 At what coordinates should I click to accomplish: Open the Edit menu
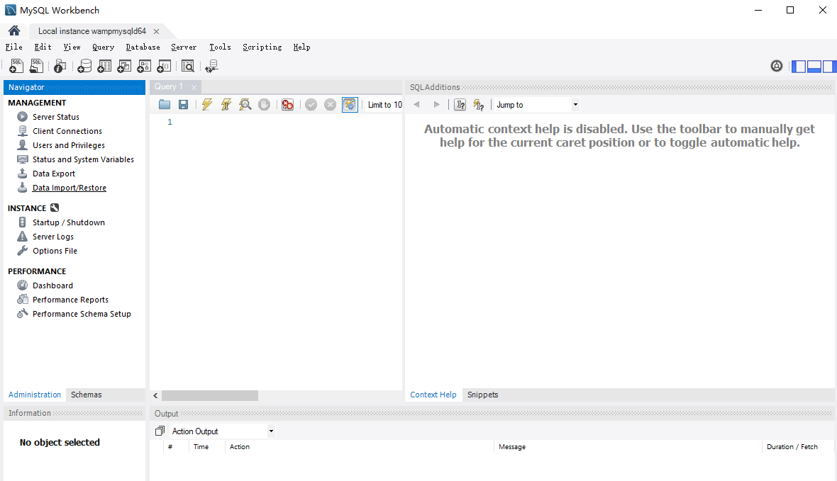pos(43,47)
